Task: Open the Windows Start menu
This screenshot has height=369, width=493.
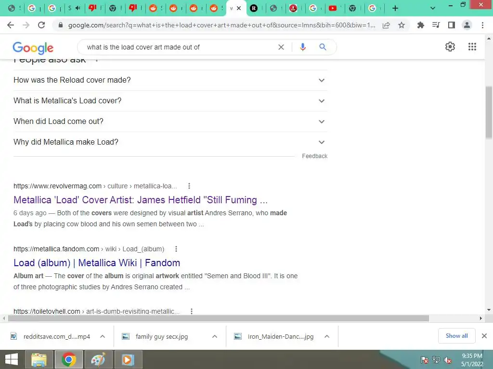Action: pos(11,359)
